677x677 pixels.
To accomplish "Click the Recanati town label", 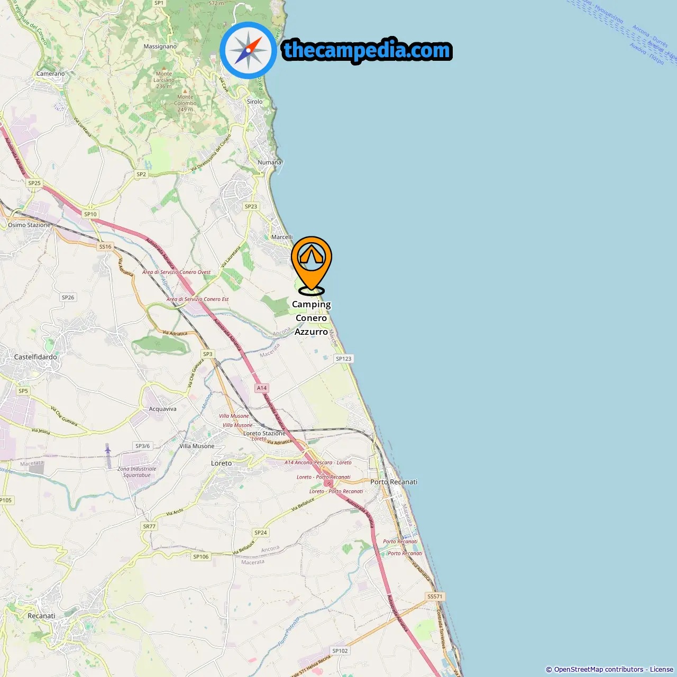I will (x=41, y=616).
